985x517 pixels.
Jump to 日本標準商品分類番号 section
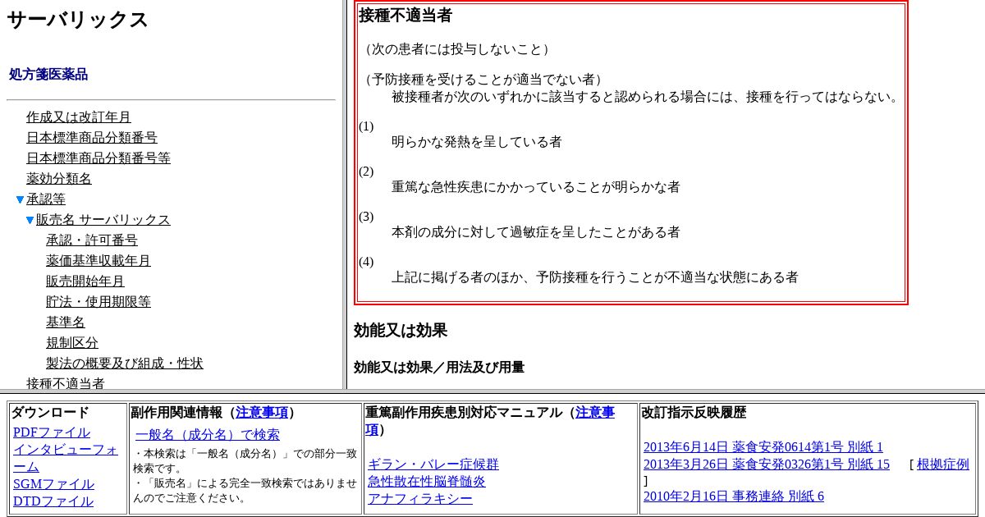coord(92,138)
